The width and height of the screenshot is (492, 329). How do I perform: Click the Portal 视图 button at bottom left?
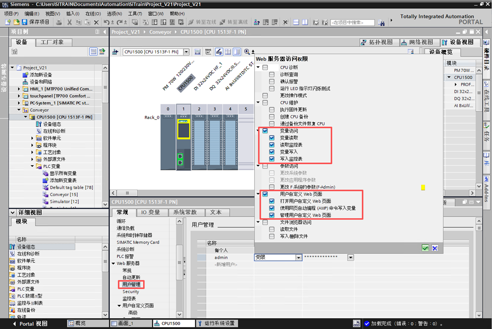coord(29,324)
